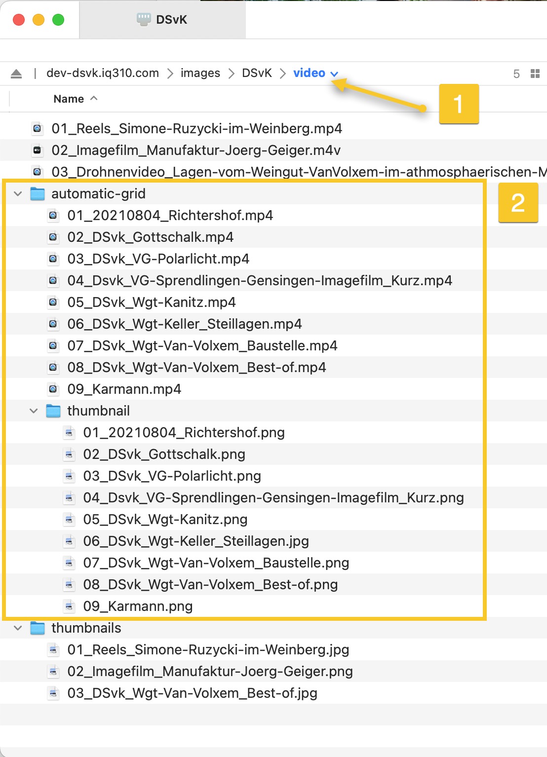Navigate to DSvK folder in breadcrumb
This screenshot has width=547, height=757.
point(257,74)
